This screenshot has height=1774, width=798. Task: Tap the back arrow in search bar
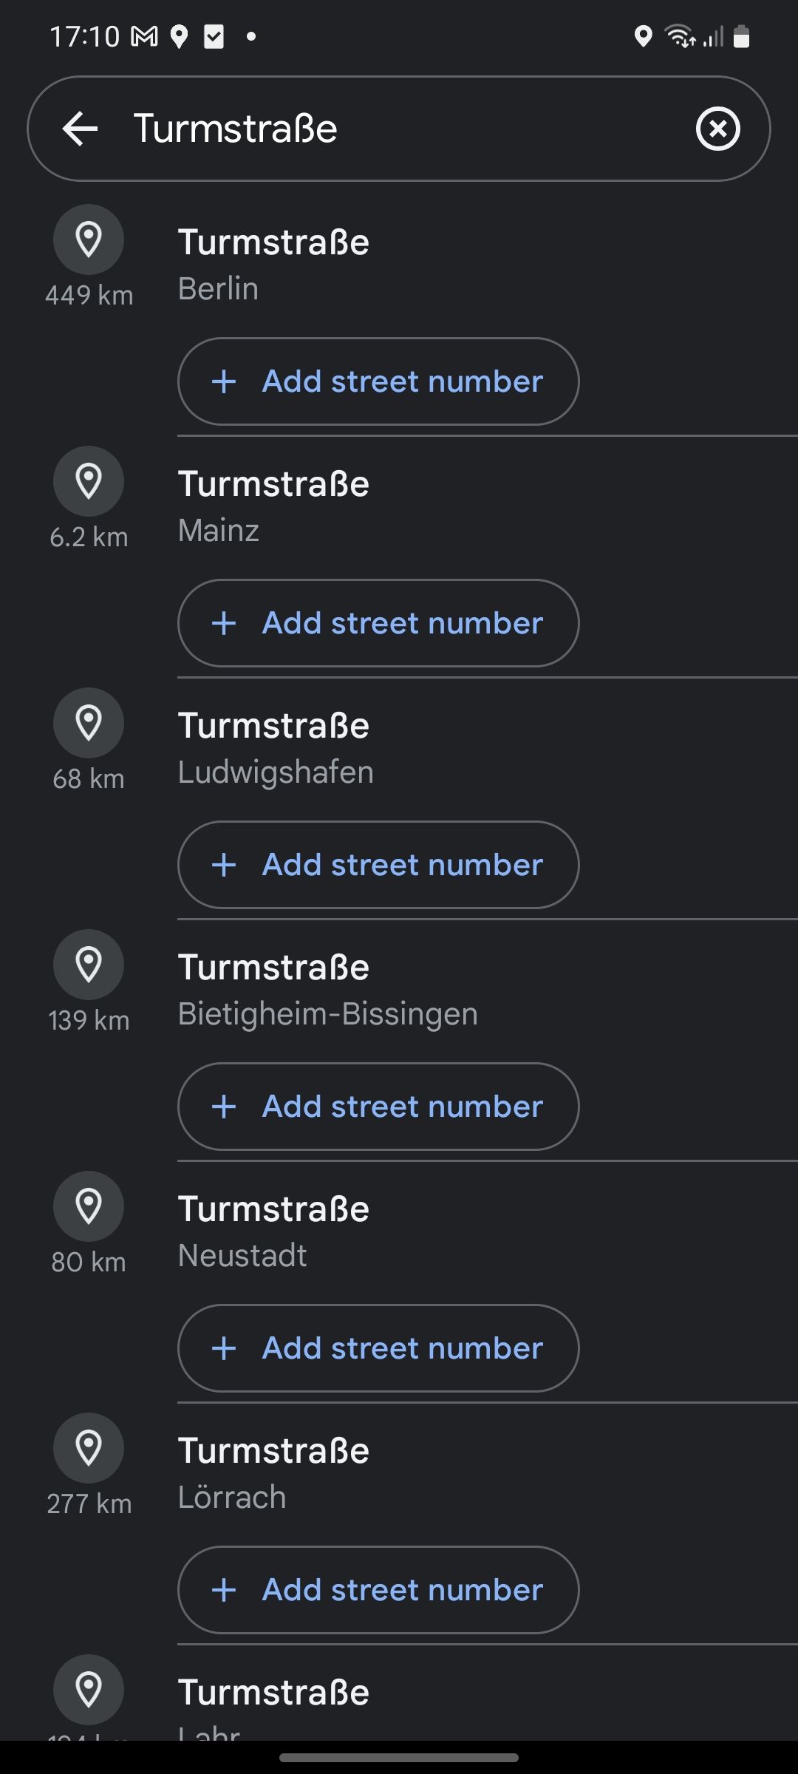(81, 129)
